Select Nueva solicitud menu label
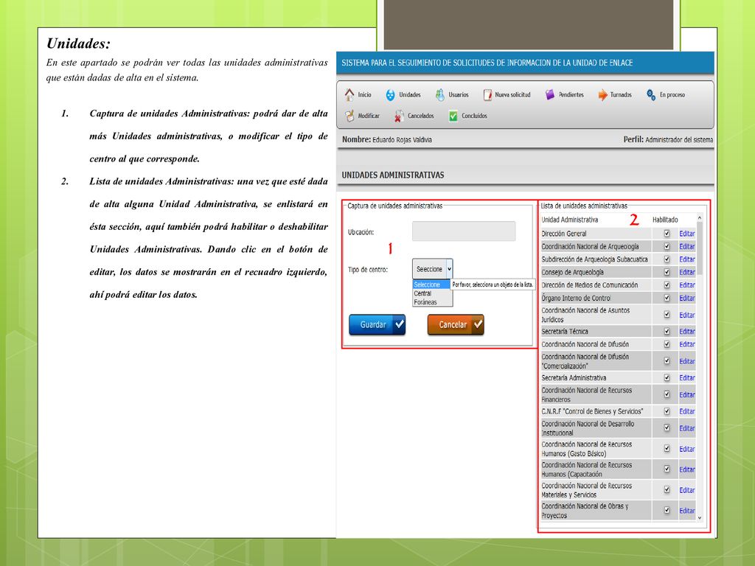This screenshot has width=755, height=566. 513,95
